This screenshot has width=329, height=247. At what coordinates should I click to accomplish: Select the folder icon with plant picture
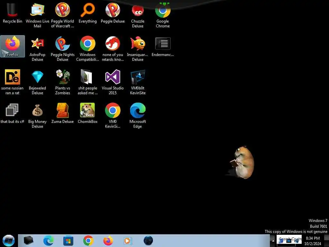tap(88, 82)
